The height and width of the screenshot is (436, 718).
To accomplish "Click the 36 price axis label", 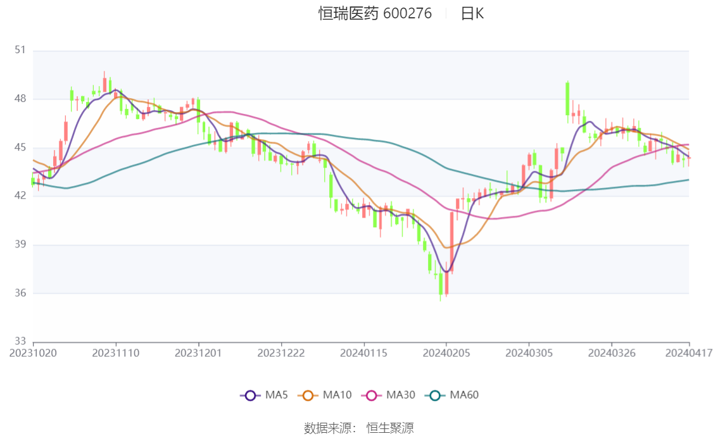I will tap(20, 293).
